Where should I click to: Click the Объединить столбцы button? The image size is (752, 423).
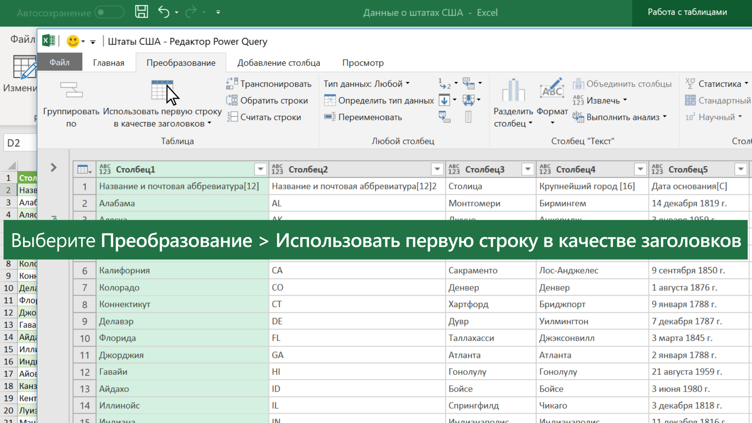click(x=622, y=84)
